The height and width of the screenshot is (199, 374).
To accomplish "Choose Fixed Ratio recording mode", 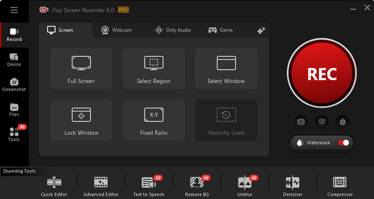I will (154, 120).
